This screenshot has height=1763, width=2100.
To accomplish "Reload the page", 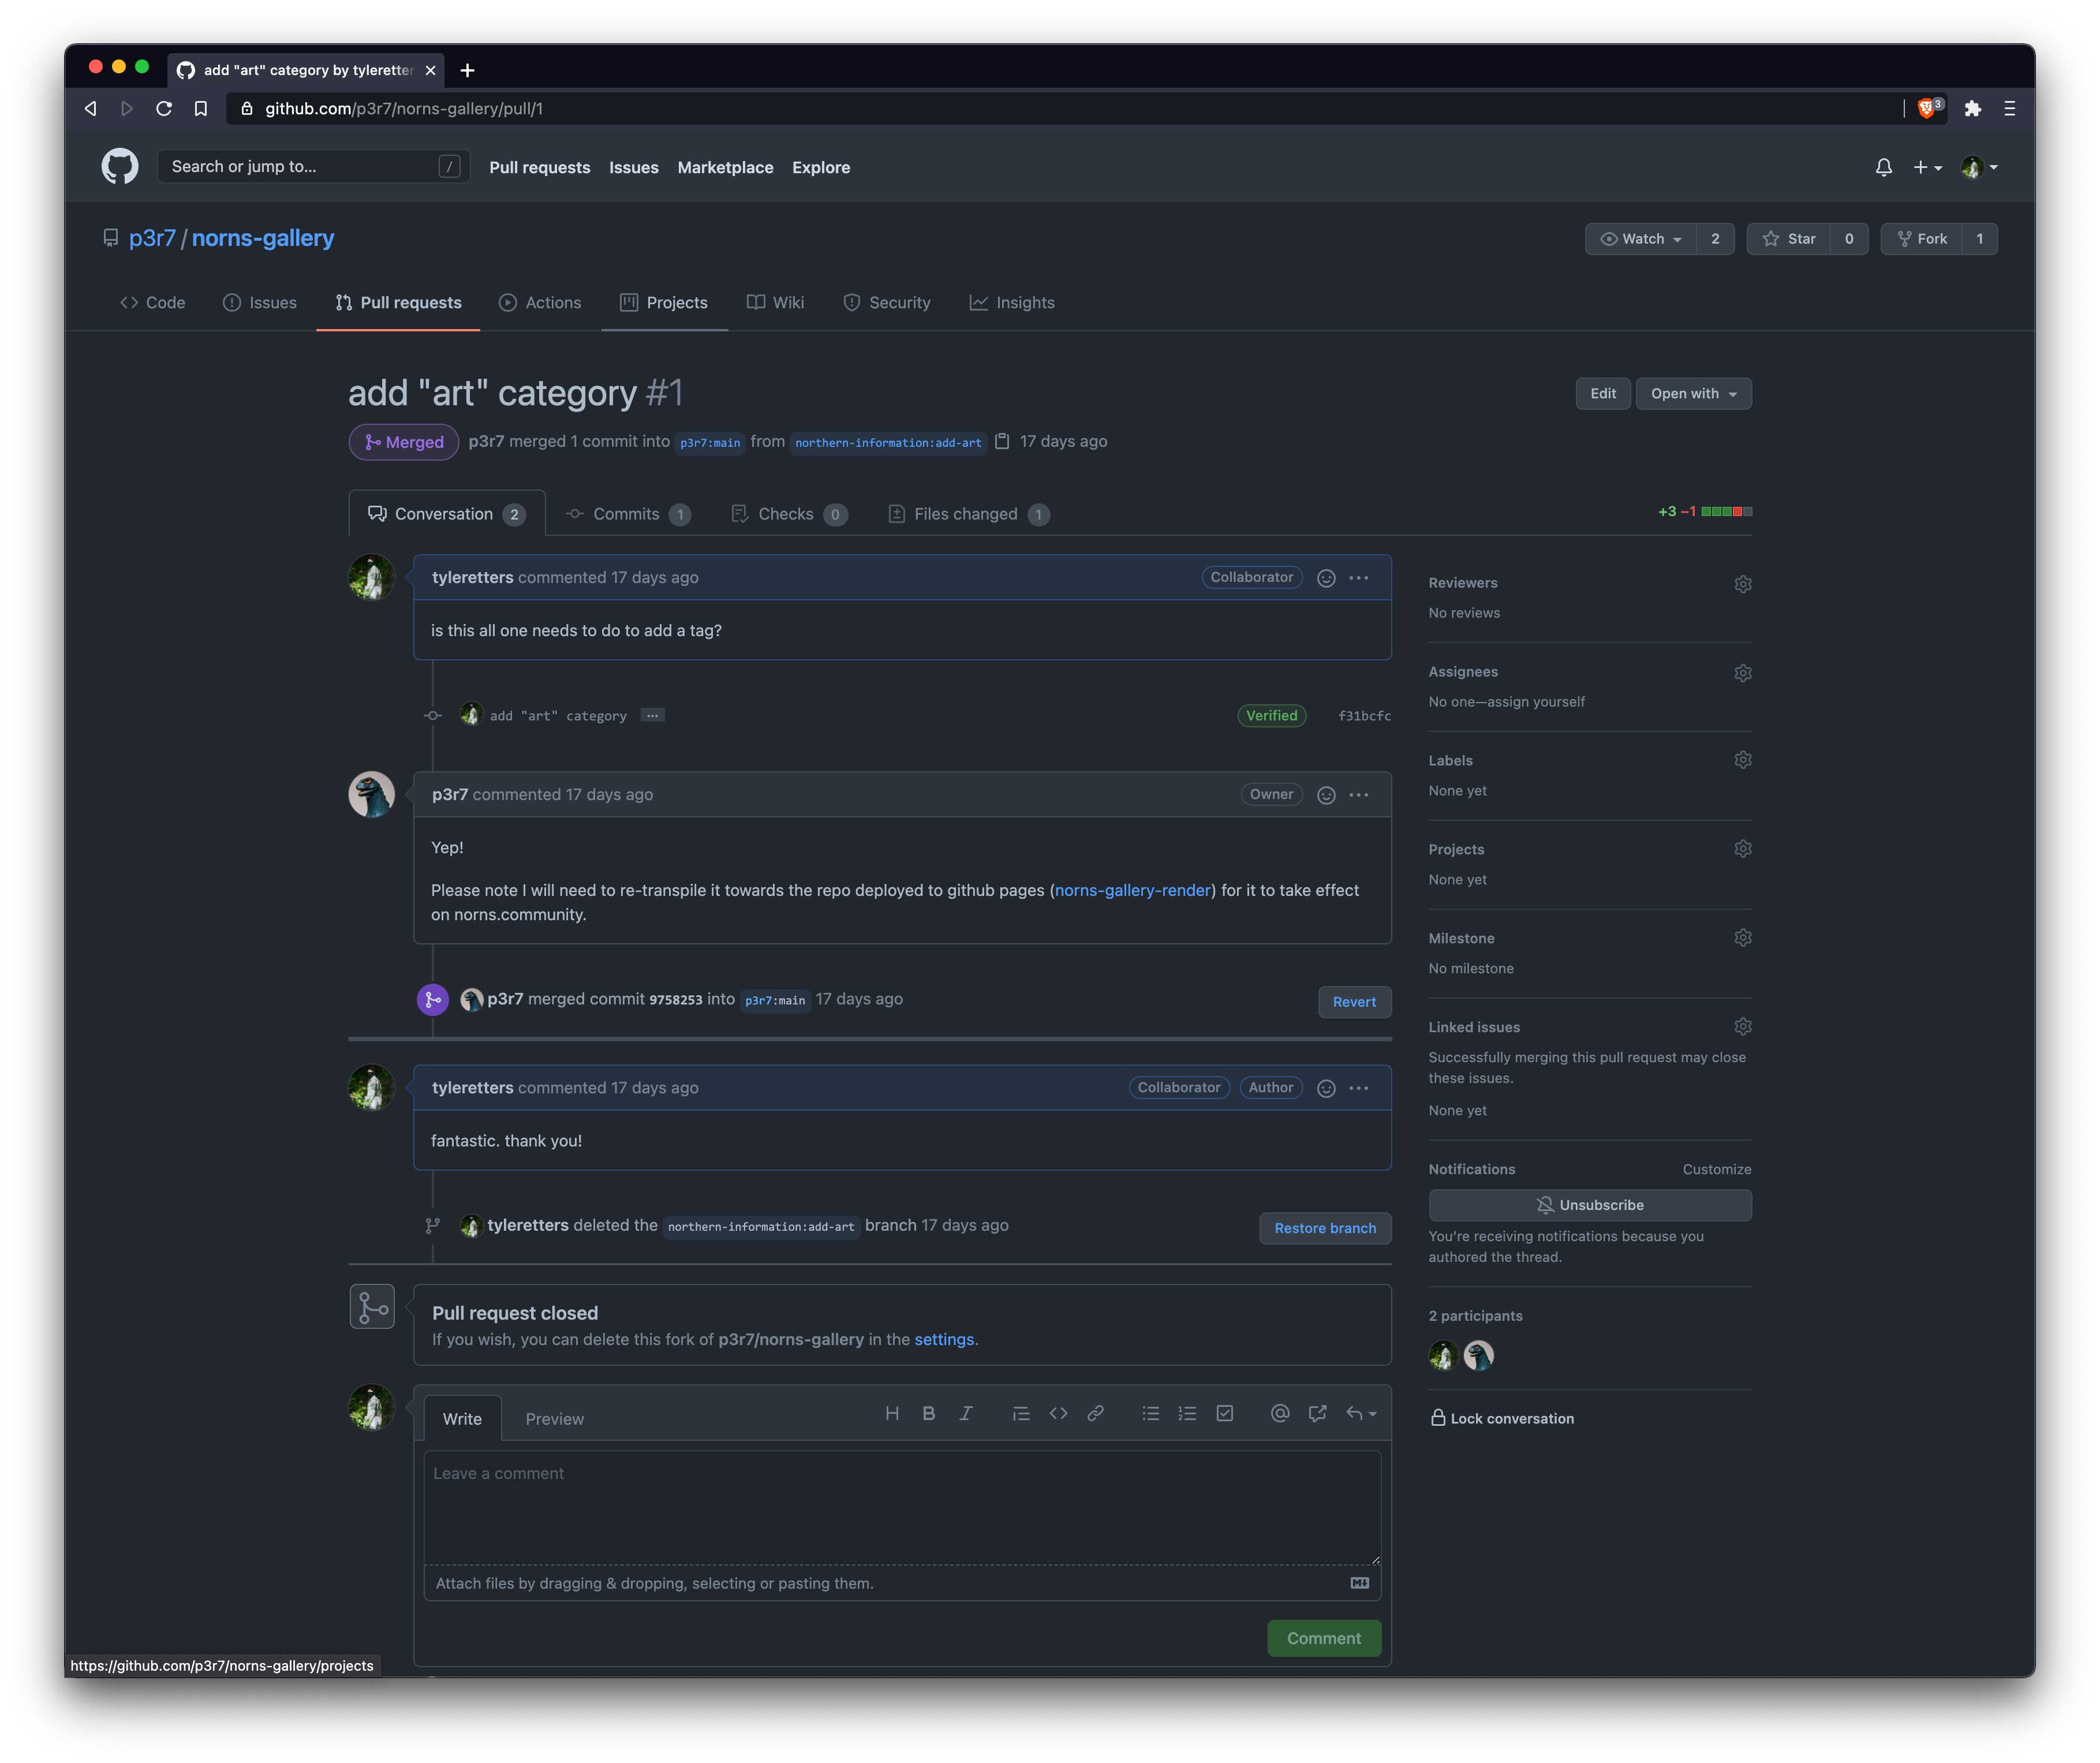I will tap(164, 108).
